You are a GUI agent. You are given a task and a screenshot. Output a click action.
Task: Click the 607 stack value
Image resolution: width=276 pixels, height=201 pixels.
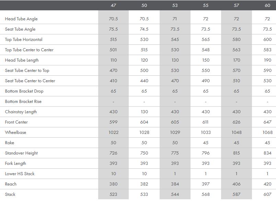(267, 194)
